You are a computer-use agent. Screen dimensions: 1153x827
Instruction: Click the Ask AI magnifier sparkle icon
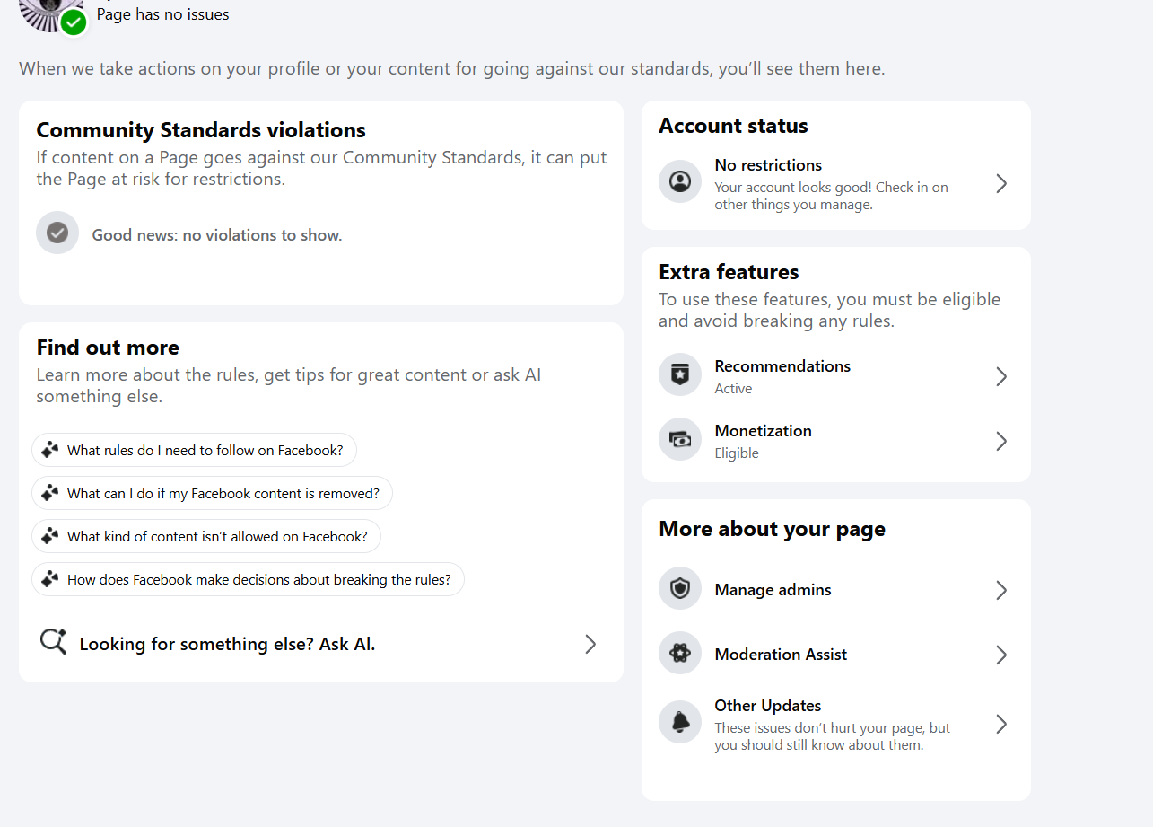pos(54,642)
